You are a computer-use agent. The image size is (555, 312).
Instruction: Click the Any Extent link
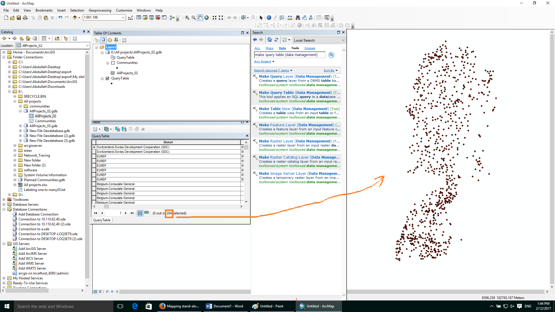click(x=262, y=62)
